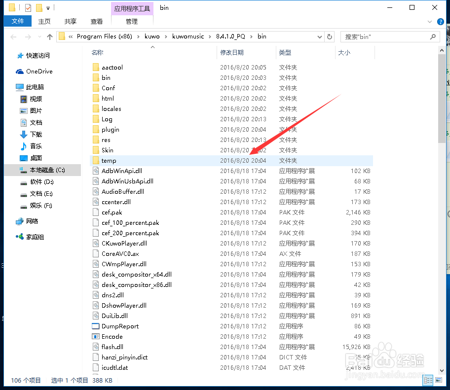The image size is (450, 390).
Task: Select the temp folder icon
Action: point(96,160)
